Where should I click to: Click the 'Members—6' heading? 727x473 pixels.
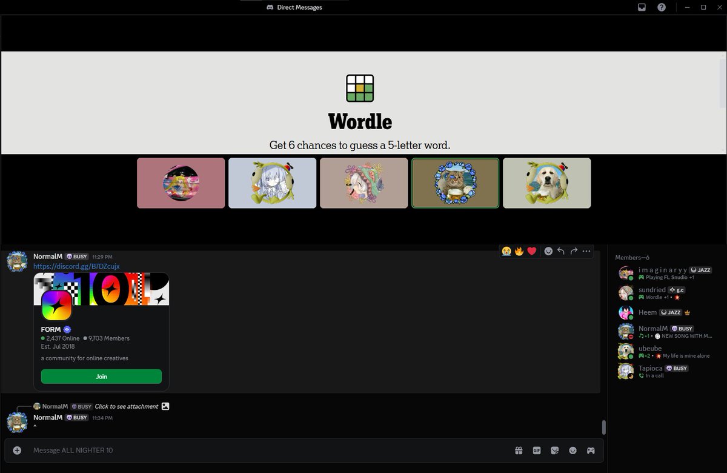pyautogui.click(x=632, y=258)
